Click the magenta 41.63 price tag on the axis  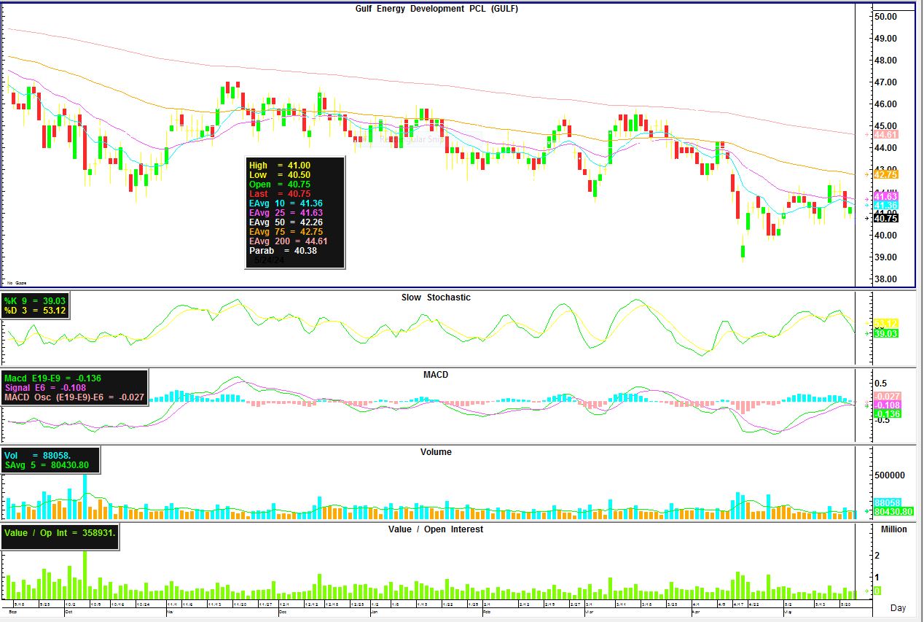885,197
